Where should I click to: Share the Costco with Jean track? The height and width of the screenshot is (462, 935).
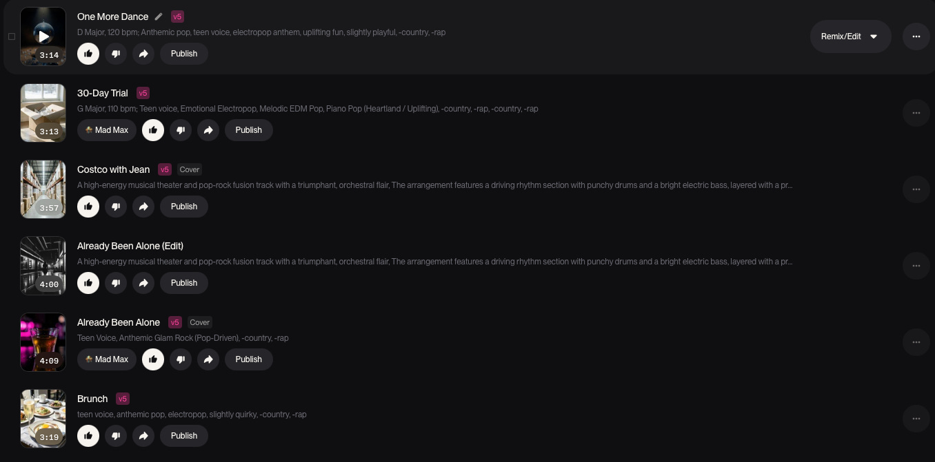143,207
